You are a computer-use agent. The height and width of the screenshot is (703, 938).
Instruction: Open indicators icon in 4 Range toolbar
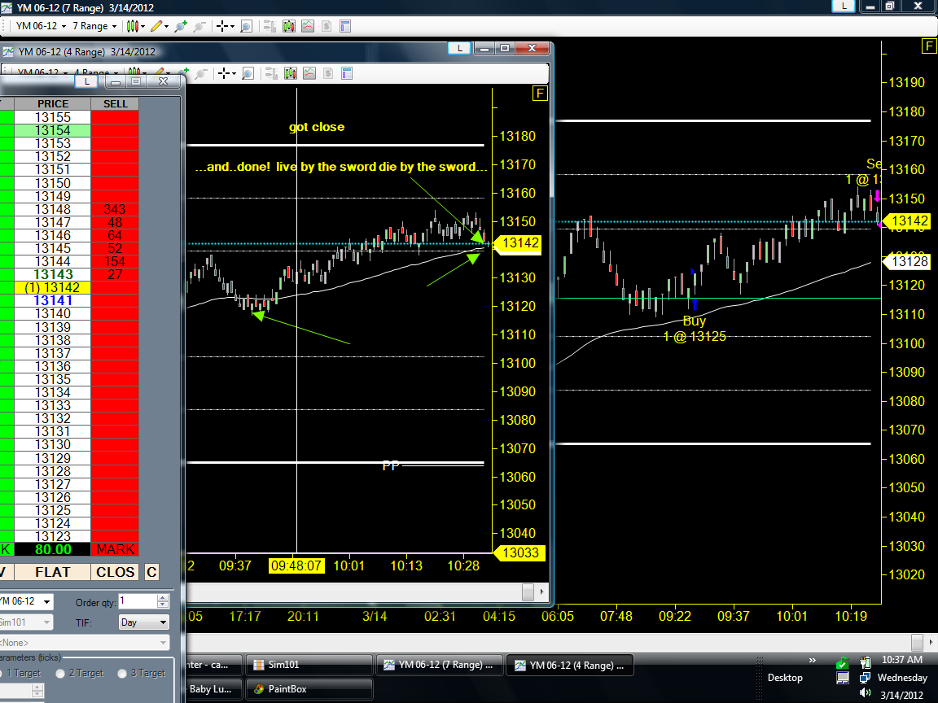pyautogui.click(x=309, y=73)
